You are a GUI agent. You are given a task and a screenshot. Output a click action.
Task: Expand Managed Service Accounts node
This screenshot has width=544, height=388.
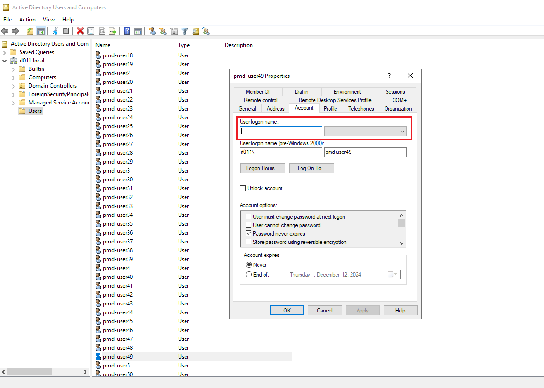13,103
